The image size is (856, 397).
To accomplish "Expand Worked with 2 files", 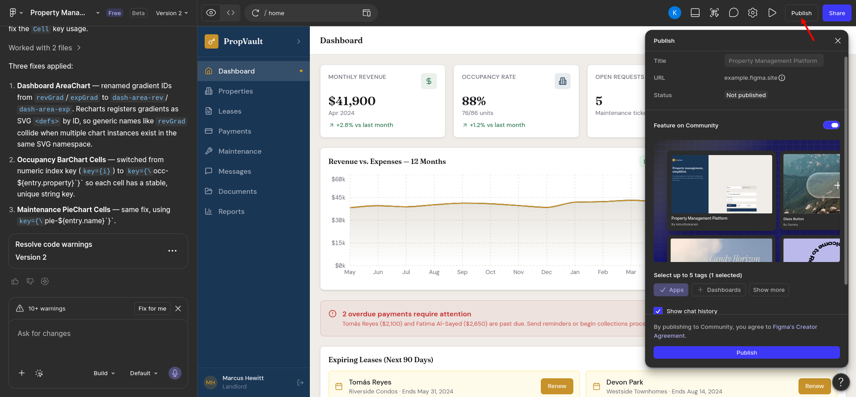I will coord(45,48).
